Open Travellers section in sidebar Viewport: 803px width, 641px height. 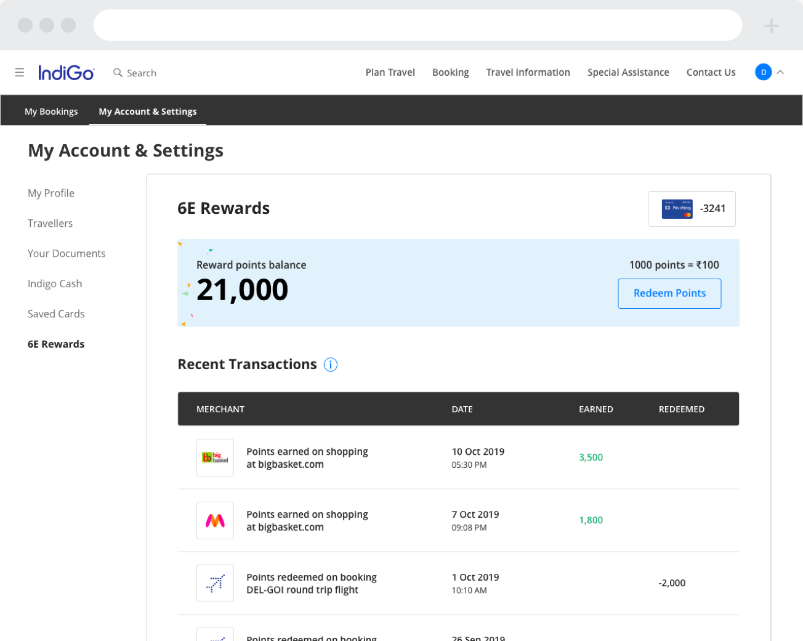50,223
